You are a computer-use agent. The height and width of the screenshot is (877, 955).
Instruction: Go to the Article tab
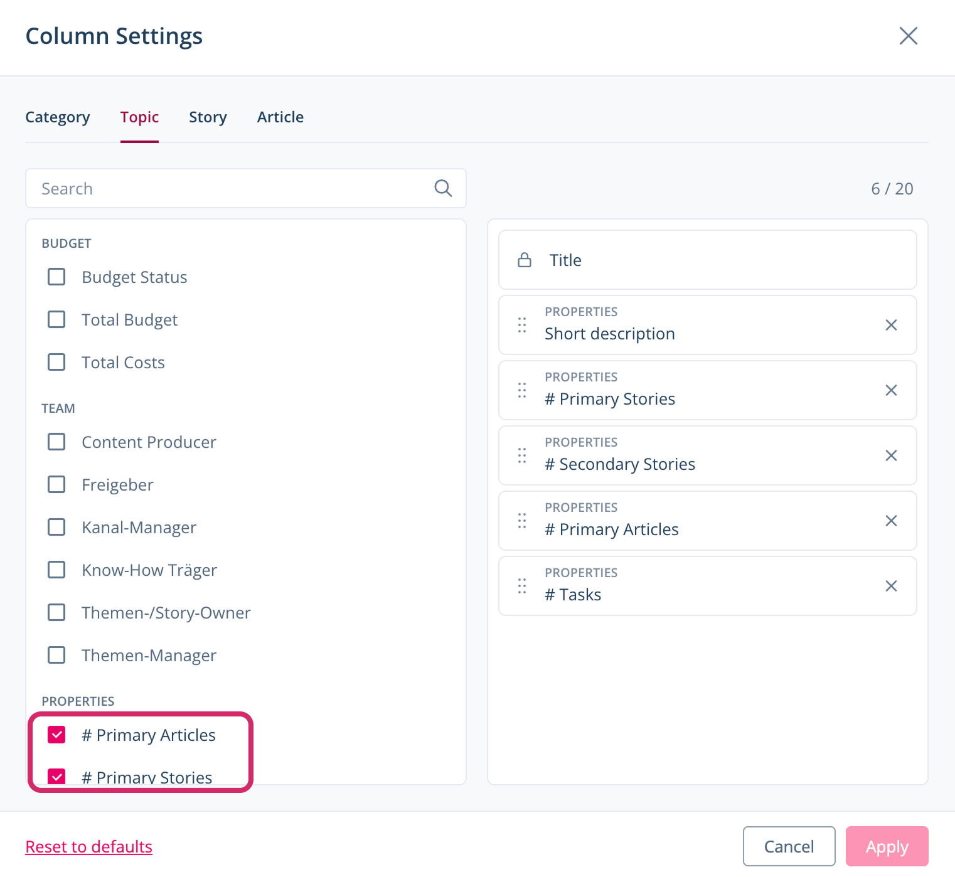(280, 117)
